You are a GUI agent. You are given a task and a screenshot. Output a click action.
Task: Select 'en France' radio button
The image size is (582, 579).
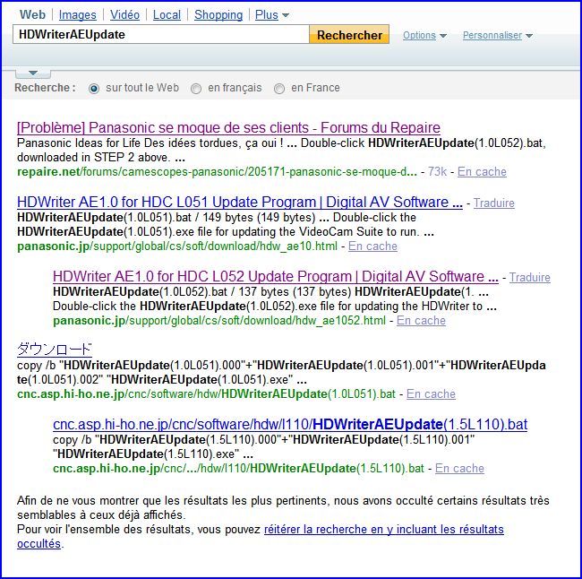click(279, 89)
